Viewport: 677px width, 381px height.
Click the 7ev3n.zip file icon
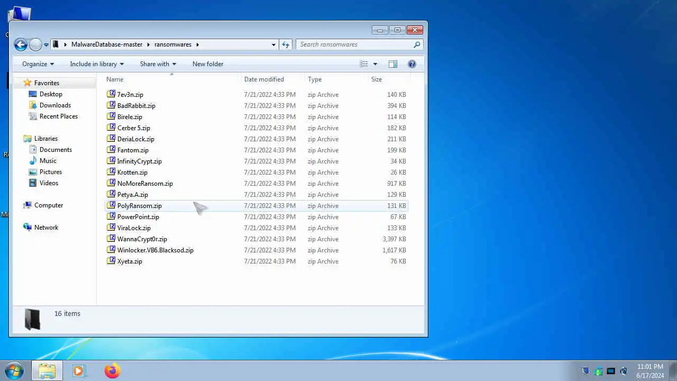tap(111, 94)
